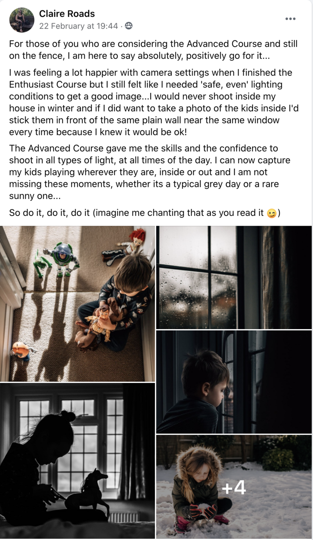The image size is (313, 540).
Task: Open the photo of boy looking out dark window
Action: (234, 382)
